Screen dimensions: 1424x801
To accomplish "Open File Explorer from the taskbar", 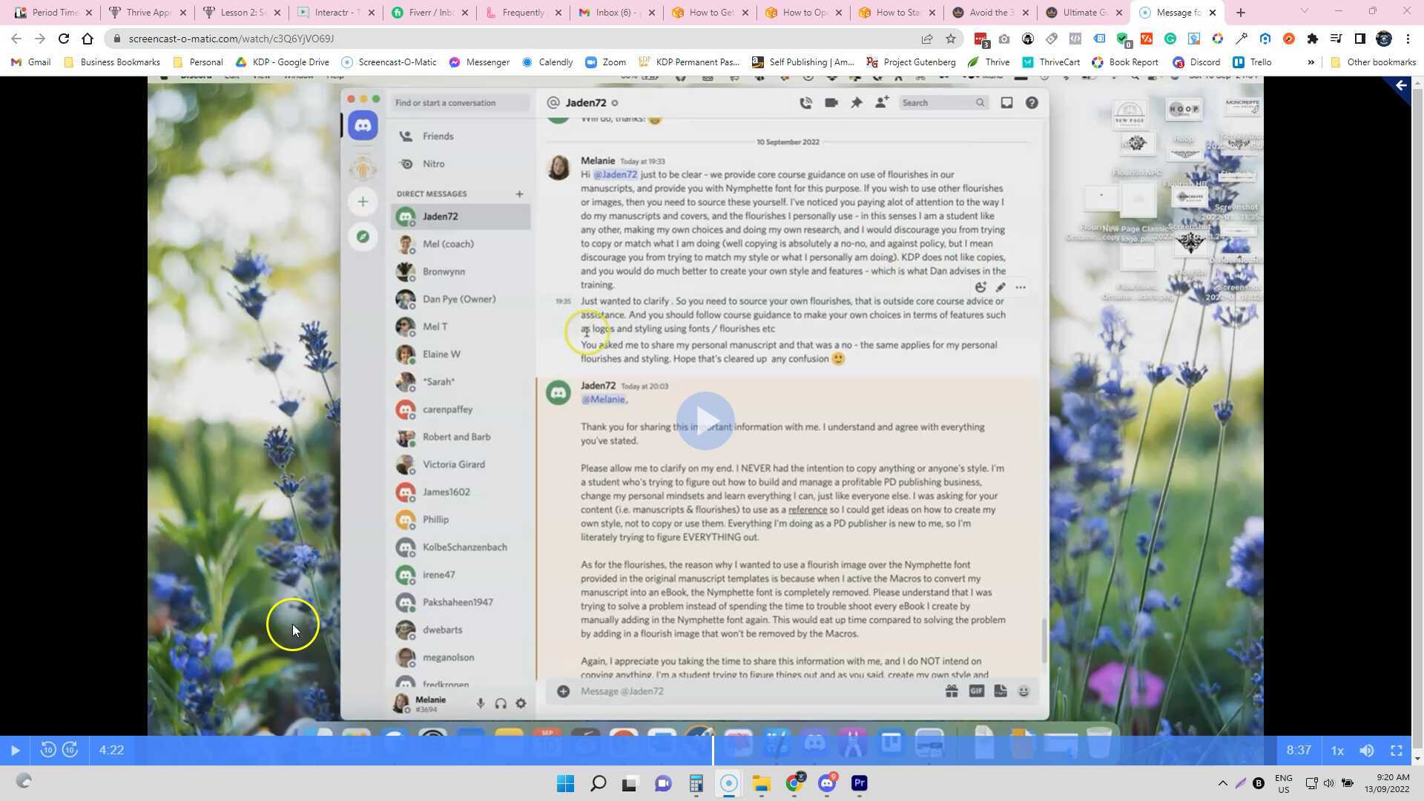I will [x=762, y=783].
